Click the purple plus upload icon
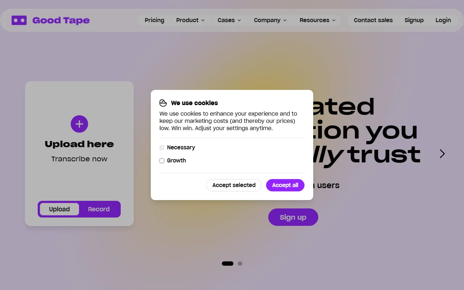Viewport: 464px width, 290px height. tap(79, 124)
